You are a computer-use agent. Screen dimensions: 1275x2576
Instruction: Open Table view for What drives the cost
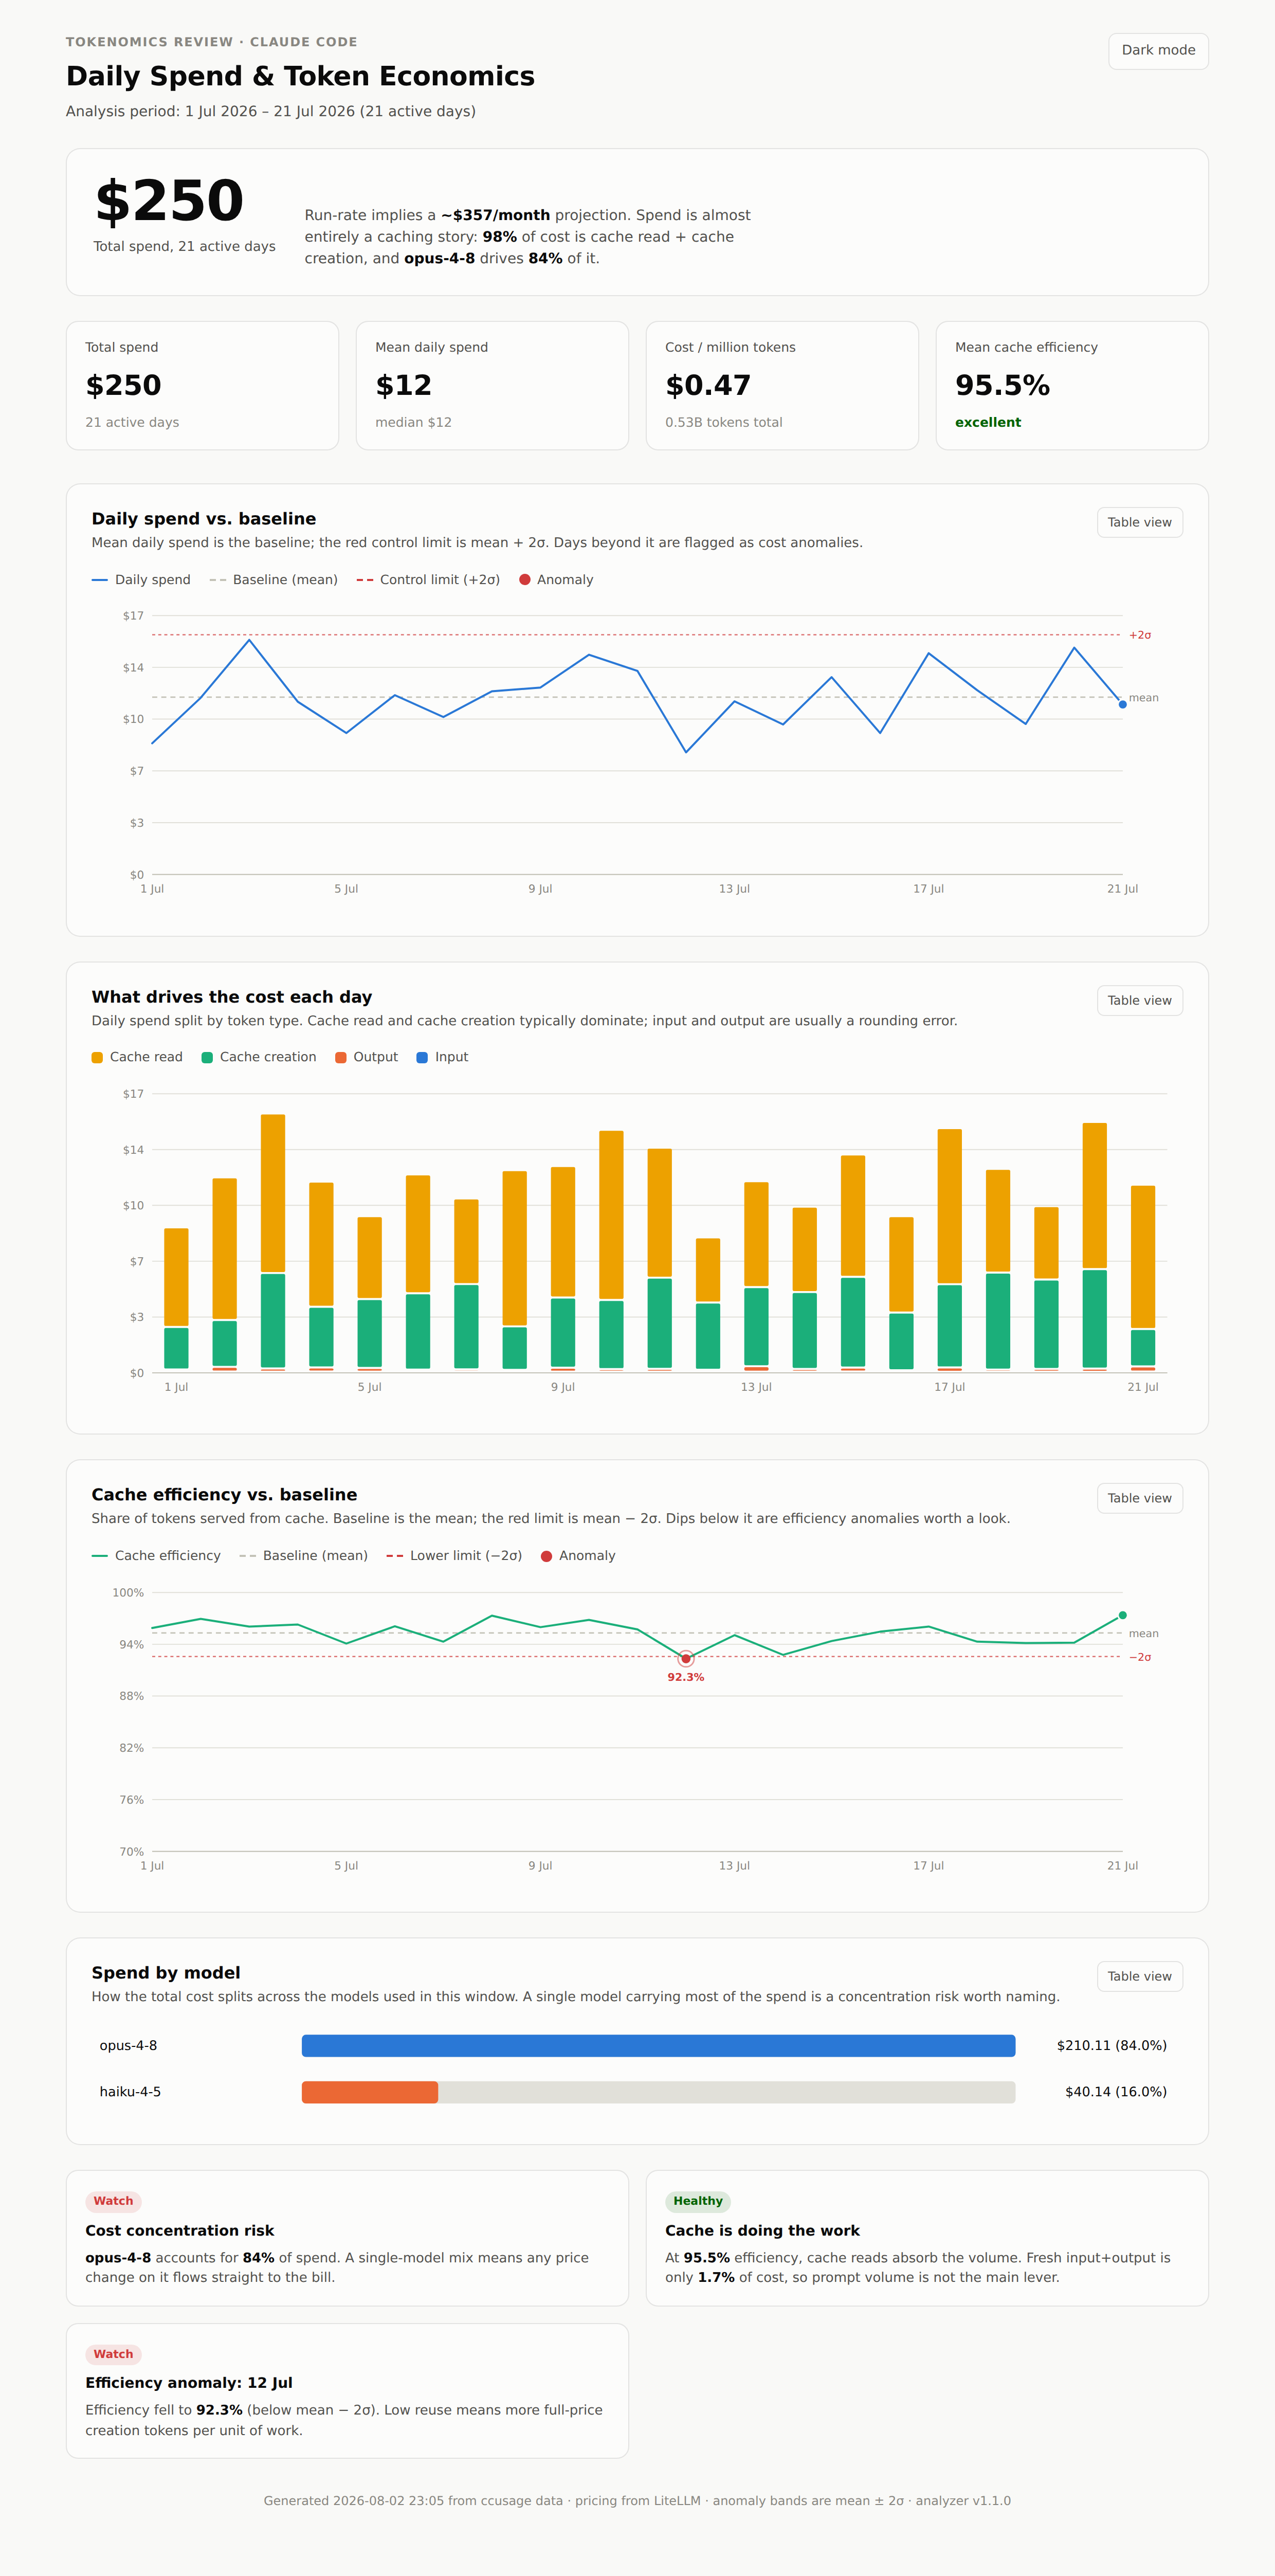tap(1139, 1000)
